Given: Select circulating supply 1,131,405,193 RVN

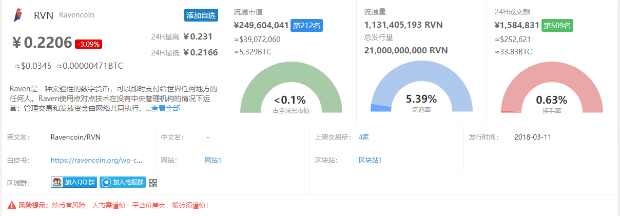Looking at the screenshot, I should point(403,25).
